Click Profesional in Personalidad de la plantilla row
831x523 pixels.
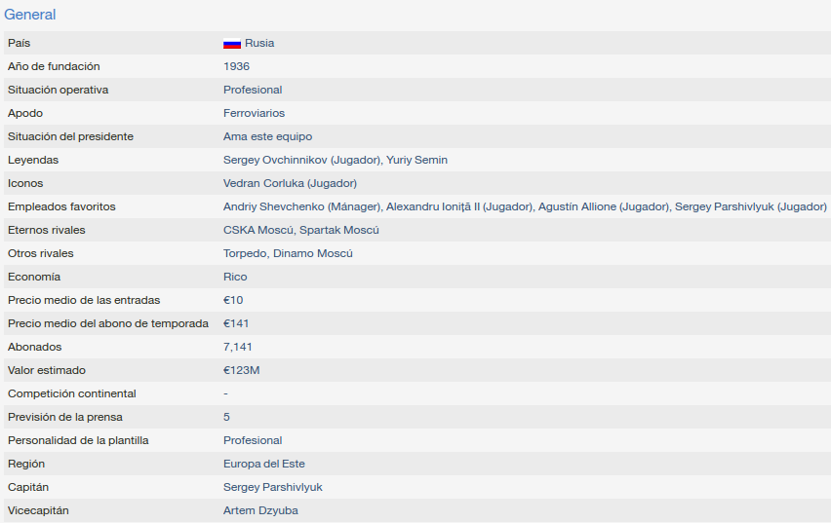point(253,440)
